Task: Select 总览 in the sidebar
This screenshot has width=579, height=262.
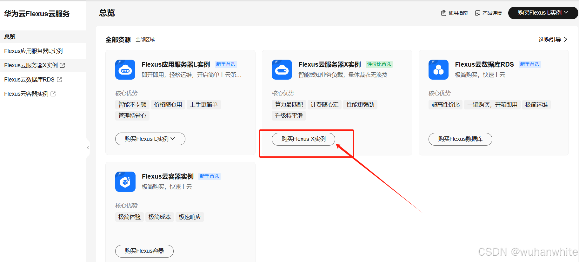Action: [x=43, y=37]
